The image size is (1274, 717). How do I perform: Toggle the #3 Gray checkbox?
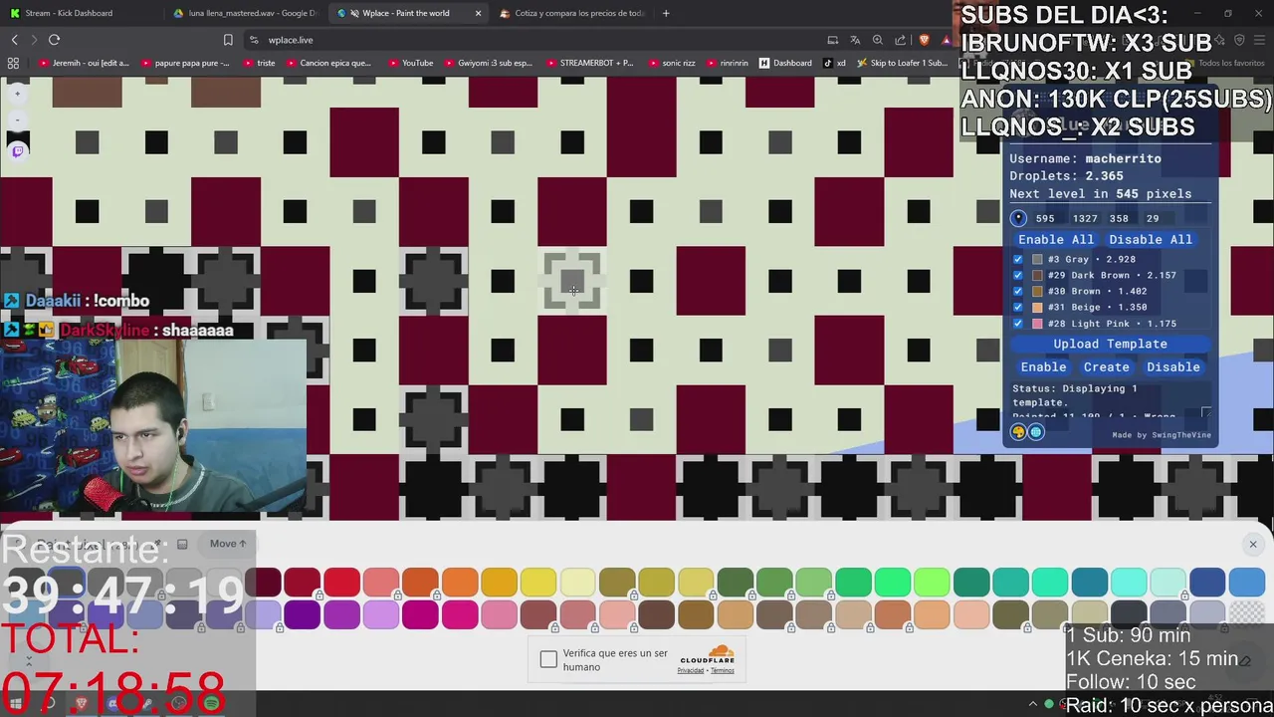(1017, 259)
